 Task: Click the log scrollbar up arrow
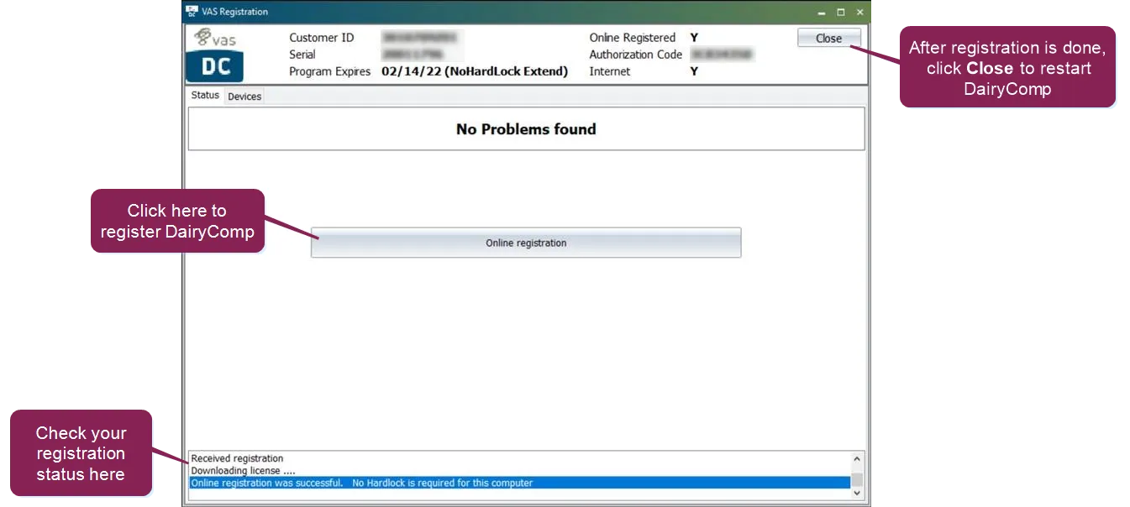857,459
